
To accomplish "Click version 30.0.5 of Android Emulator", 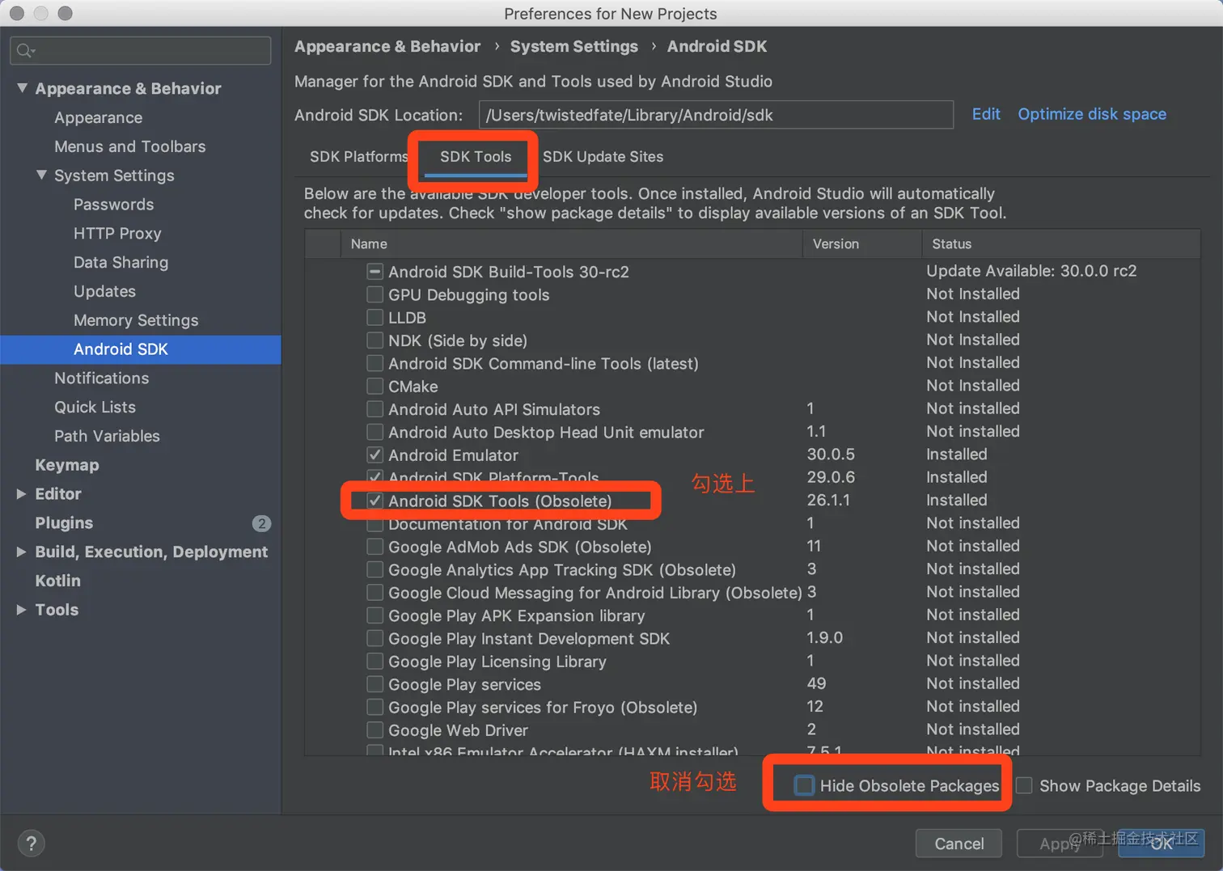I will (831, 455).
